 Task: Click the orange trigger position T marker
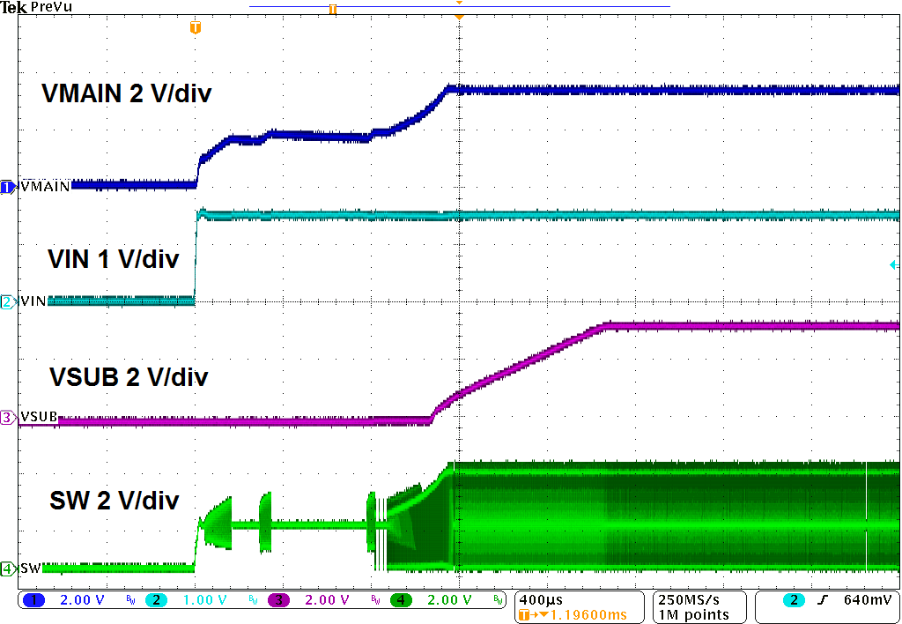(x=196, y=28)
